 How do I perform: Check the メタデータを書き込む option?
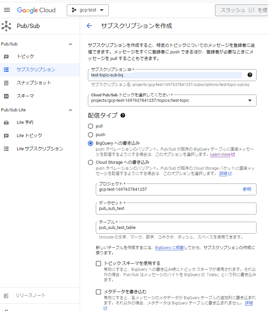pos(98,292)
